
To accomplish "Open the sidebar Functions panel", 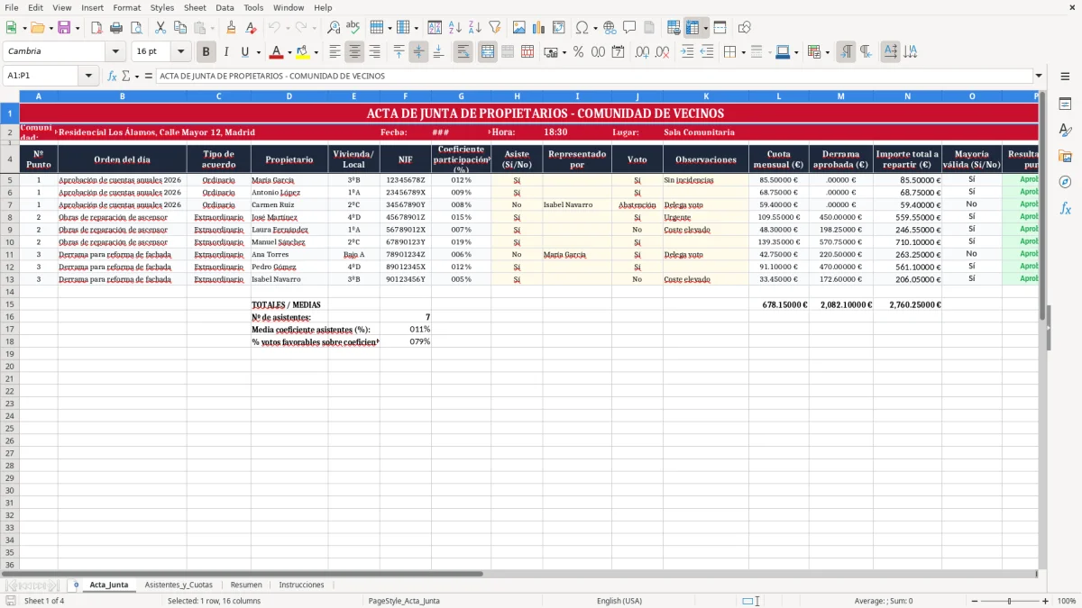I will click(1065, 208).
